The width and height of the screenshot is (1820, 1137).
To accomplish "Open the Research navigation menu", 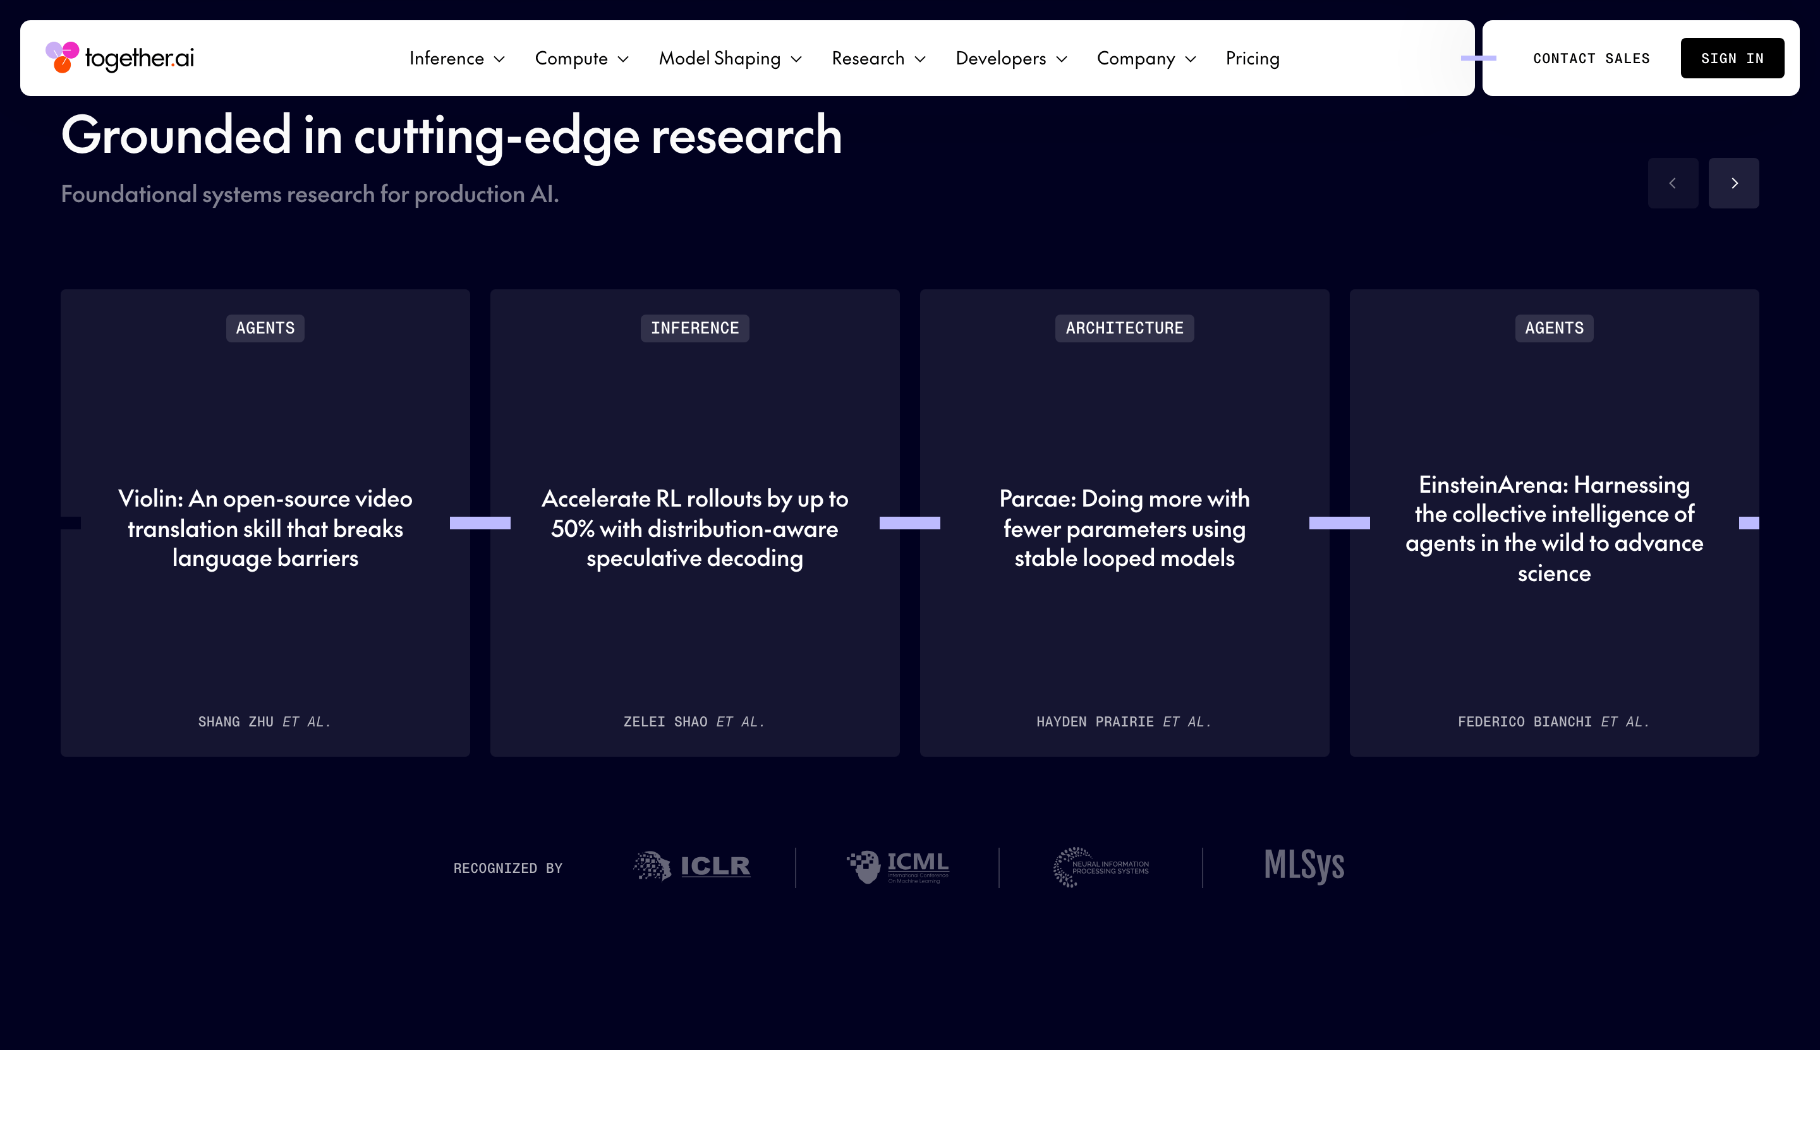I will (x=878, y=59).
